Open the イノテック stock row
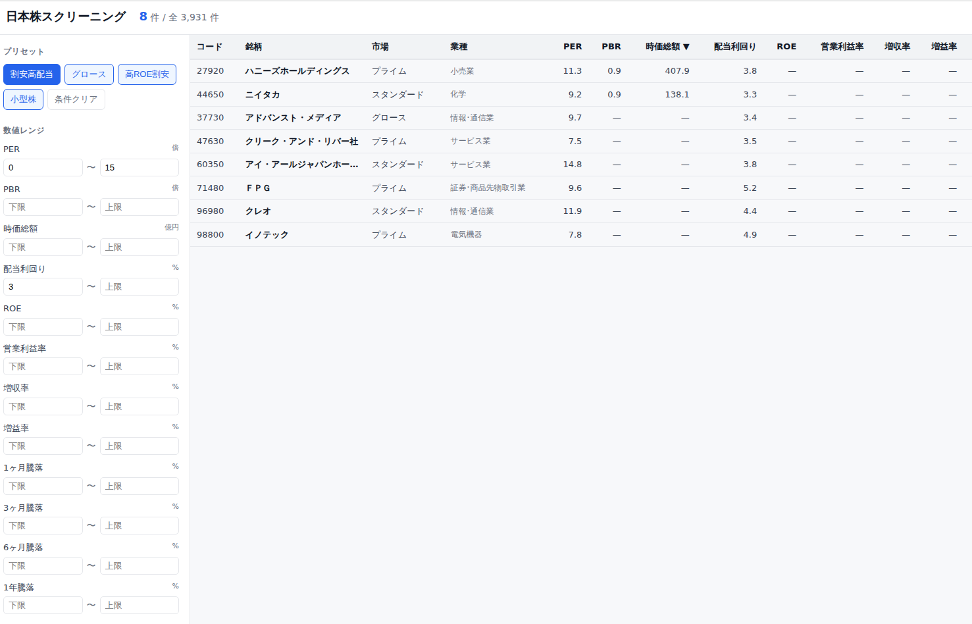Image resolution: width=972 pixels, height=624 pixels. pyautogui.click(x=581, y=235)
